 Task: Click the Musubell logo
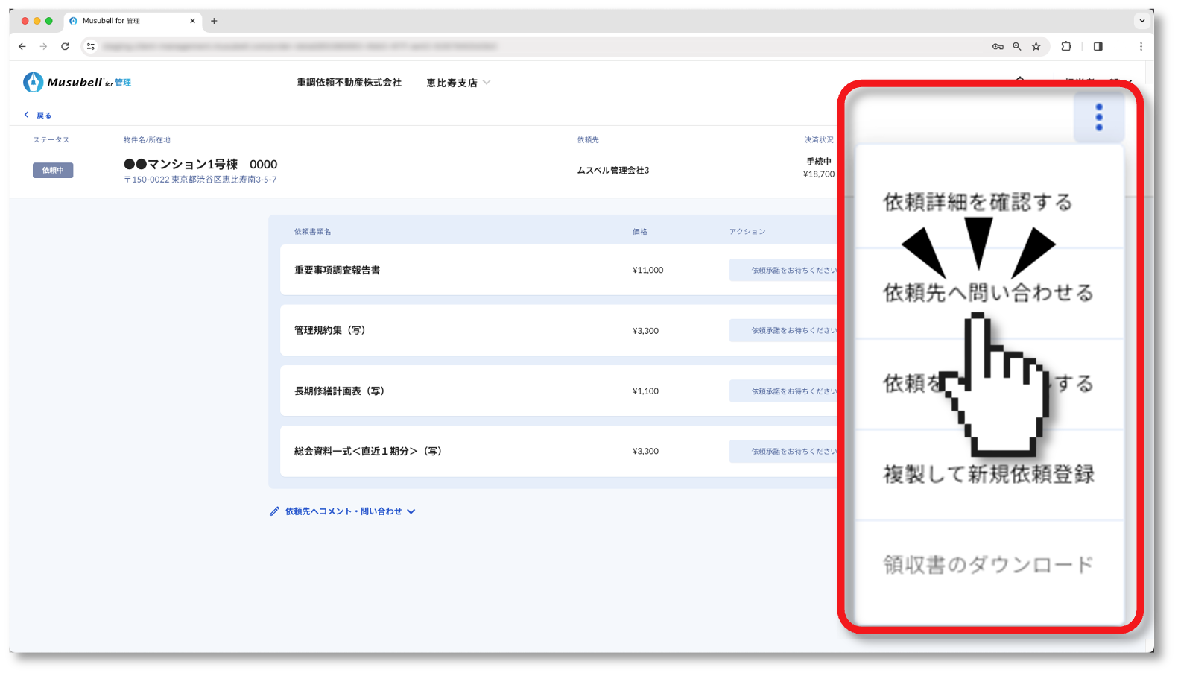77,82
